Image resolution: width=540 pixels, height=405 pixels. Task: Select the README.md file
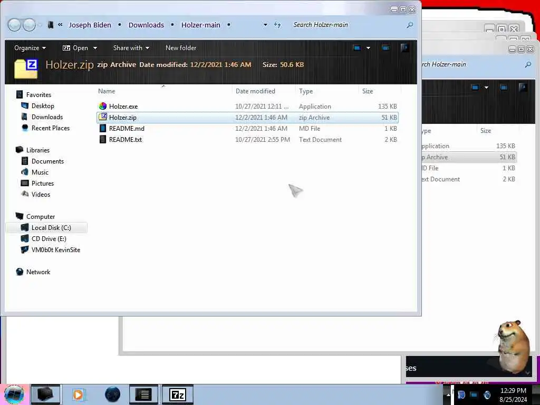247,129
